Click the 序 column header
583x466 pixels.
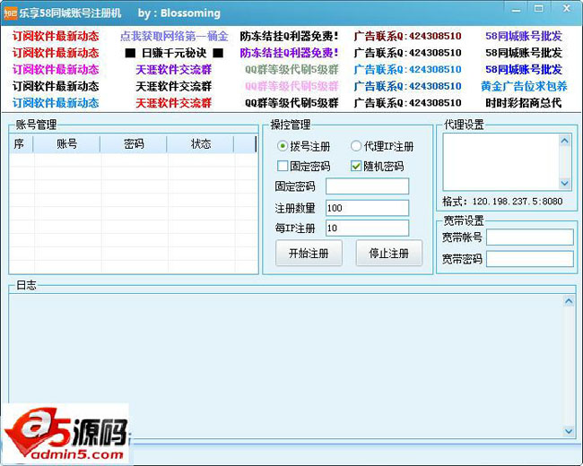click(22, 144)
